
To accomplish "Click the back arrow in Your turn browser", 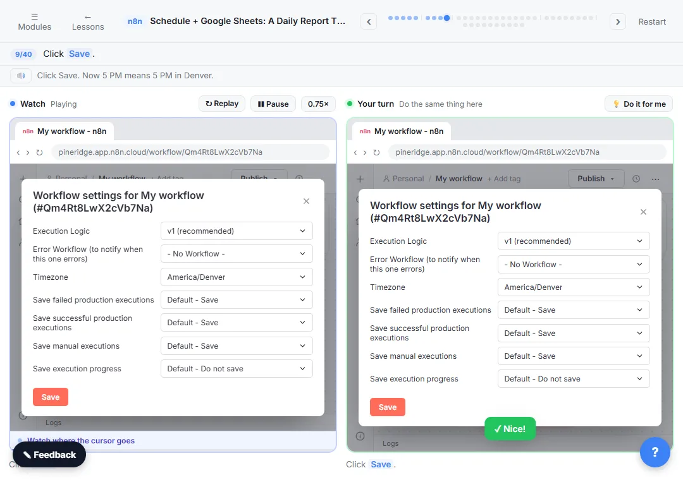I will tap(355, 152).
